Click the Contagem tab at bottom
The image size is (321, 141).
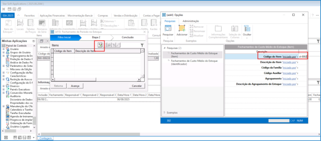pos(46,138)
